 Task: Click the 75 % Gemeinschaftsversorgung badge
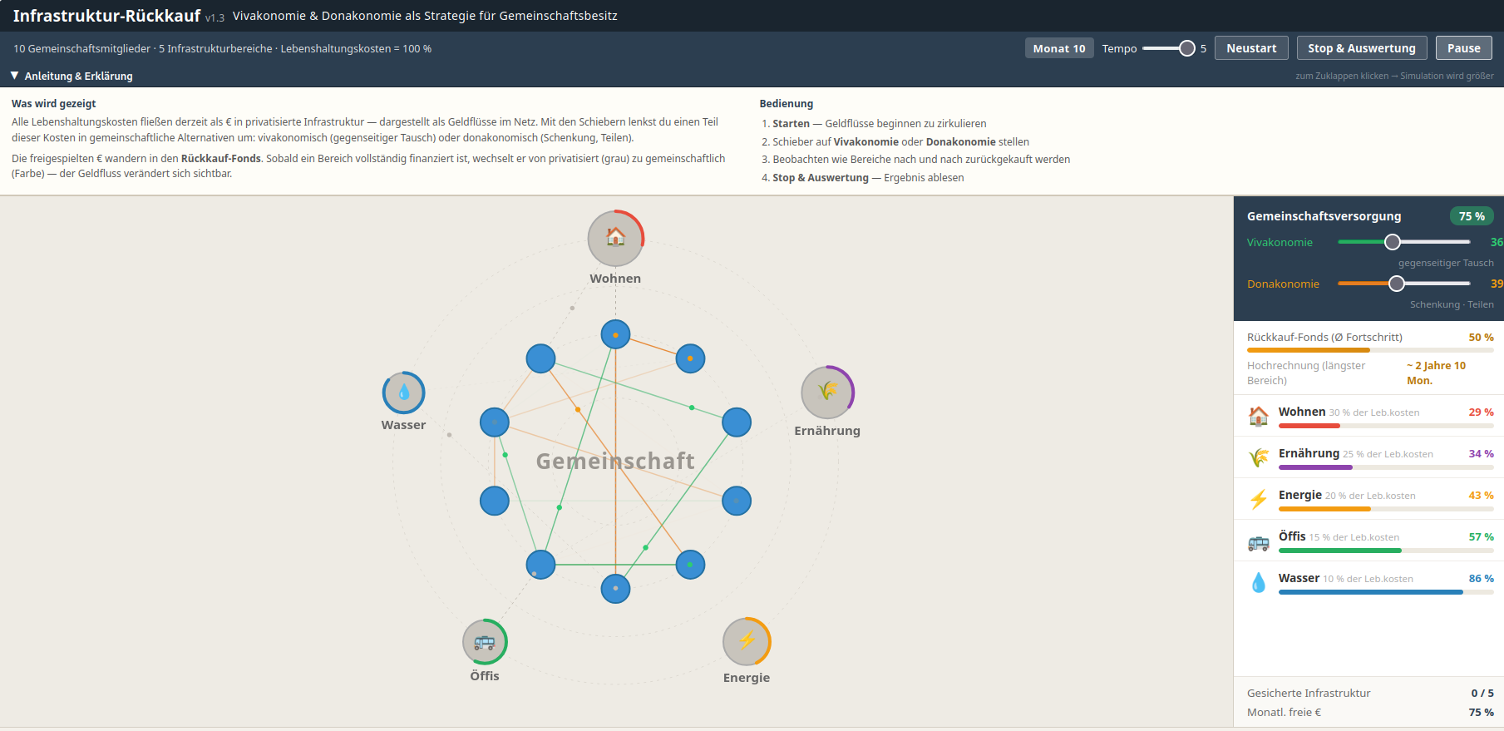[1471, 216]
